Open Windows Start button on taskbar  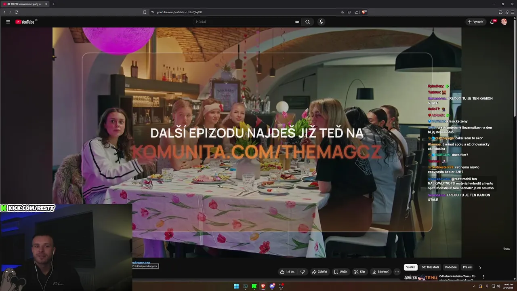(x=236, y=286)
